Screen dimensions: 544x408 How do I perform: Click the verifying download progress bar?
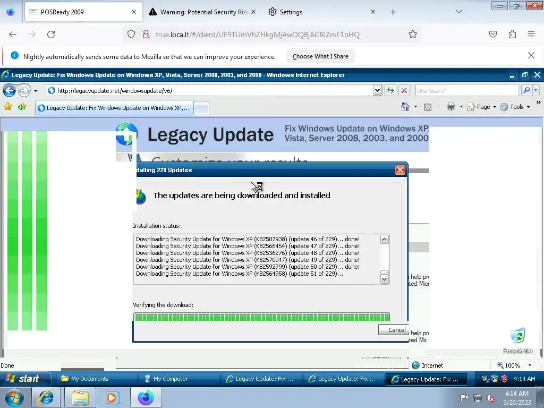tap(261, 317)
